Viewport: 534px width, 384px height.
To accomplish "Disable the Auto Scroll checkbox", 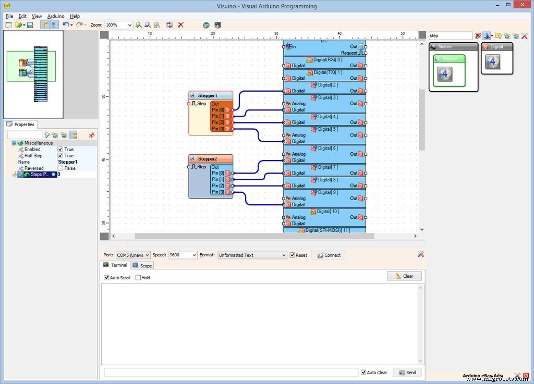I will pyautogui.click(x=107, y=277).
